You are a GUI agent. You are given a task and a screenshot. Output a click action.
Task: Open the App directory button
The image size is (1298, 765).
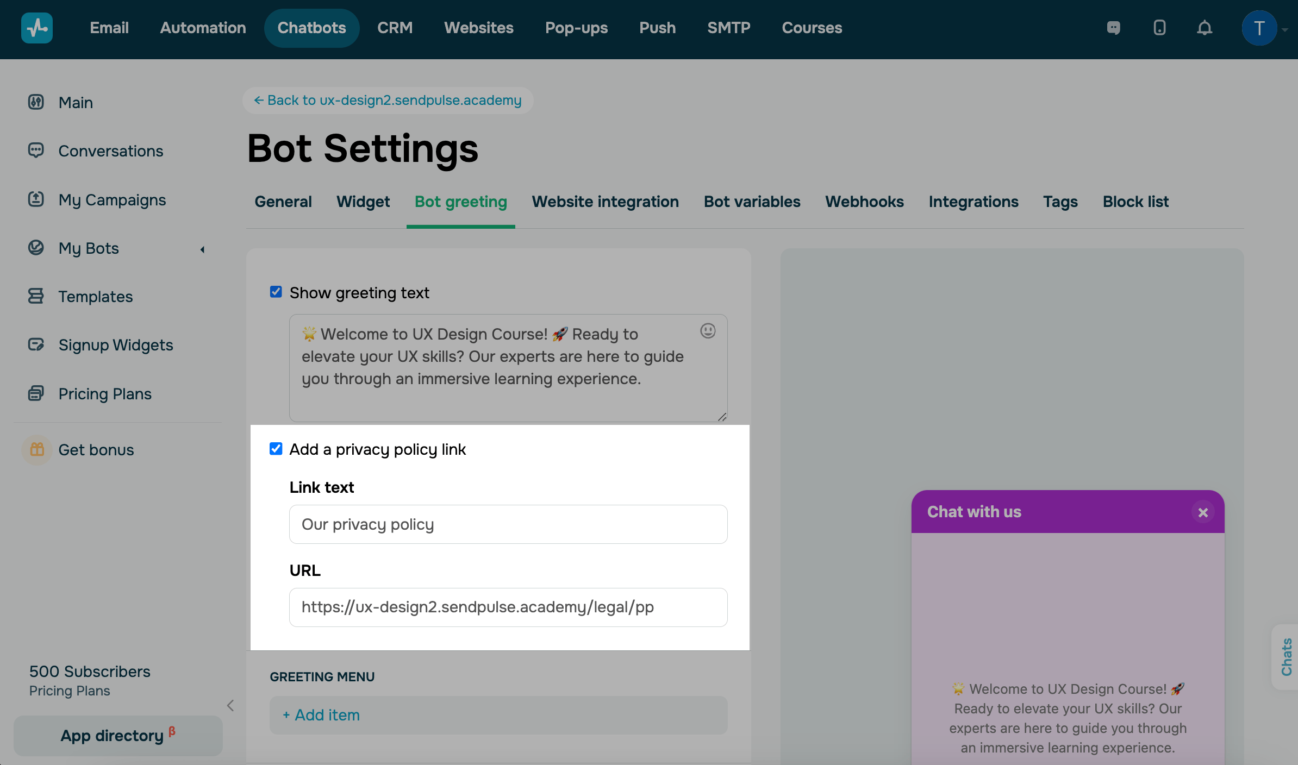(118, 736)
